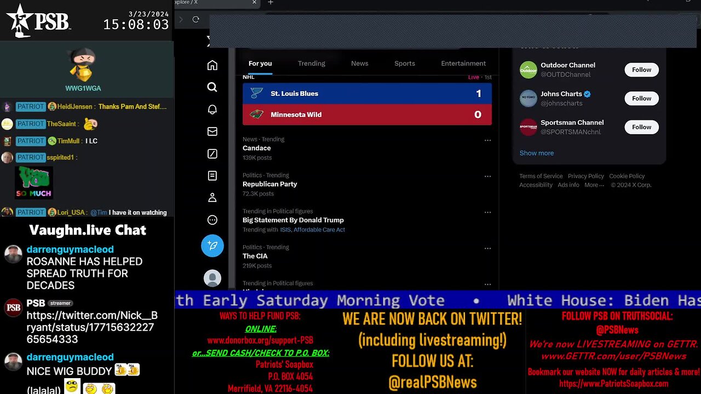Open the Explore search icon in sidebar

point(212,87)
